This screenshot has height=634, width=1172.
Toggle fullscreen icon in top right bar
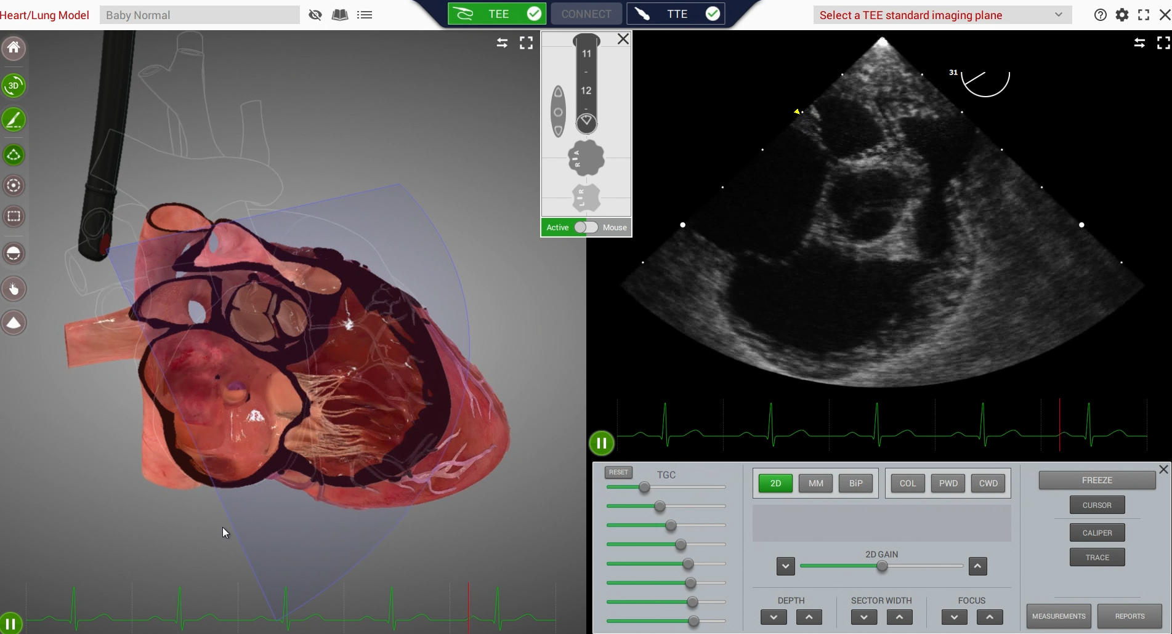(x=1144, y=15)
